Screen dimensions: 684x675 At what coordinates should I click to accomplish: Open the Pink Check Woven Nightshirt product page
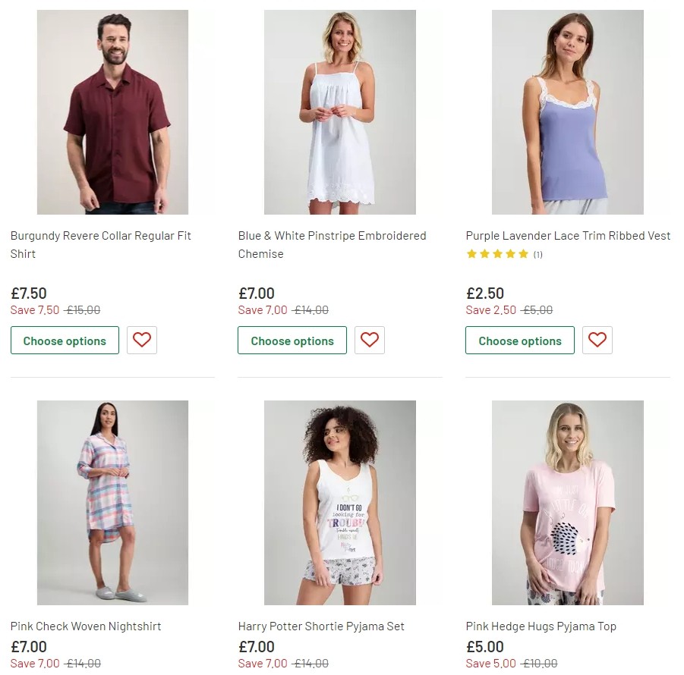point(85,626)
